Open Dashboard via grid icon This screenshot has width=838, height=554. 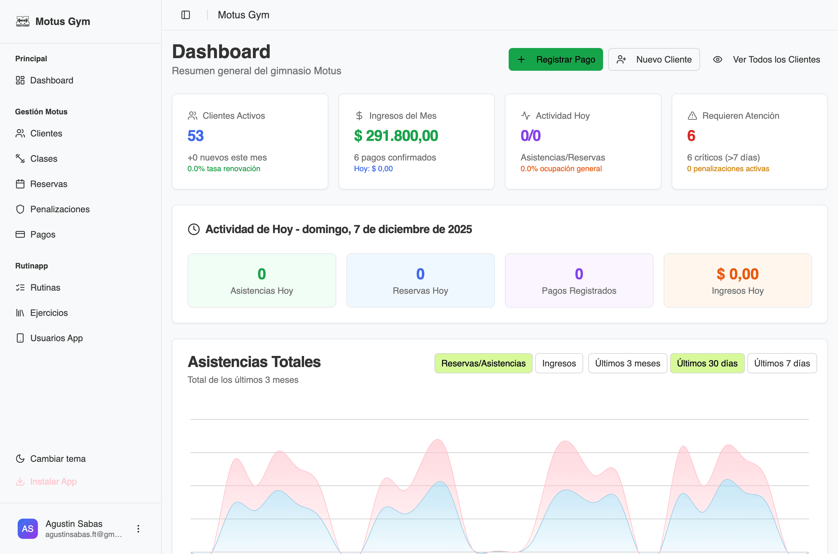[21, 80]
